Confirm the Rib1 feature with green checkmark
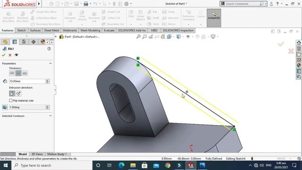This screenshot has width=302, height=170. [x=3, y=55]
